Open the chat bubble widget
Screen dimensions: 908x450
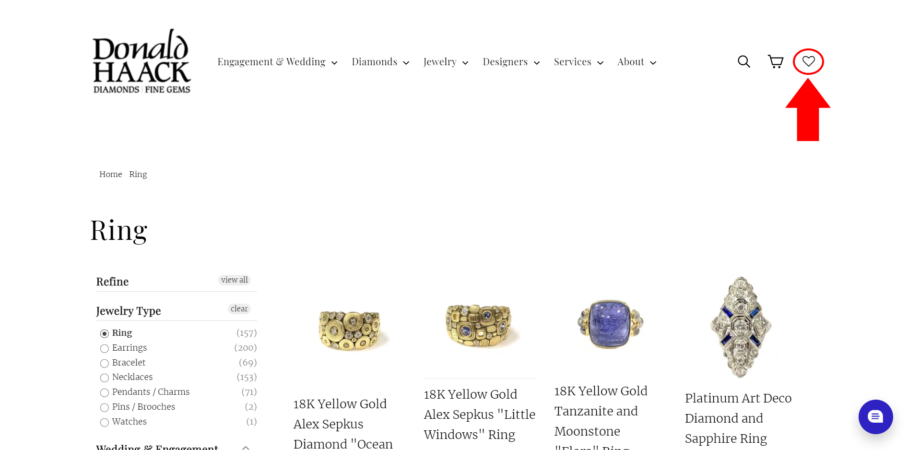(x=875, y=416)
